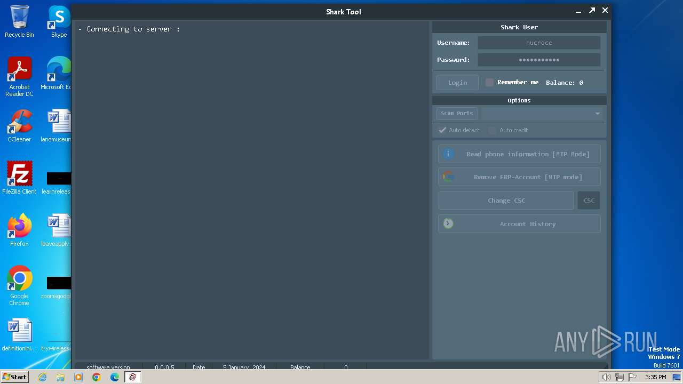683x384 pixels.
Task: Open Edge from the taskbar
Action: [115, 377]
